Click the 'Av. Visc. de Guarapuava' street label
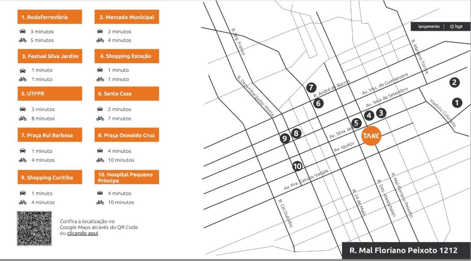 coord(385,84)
